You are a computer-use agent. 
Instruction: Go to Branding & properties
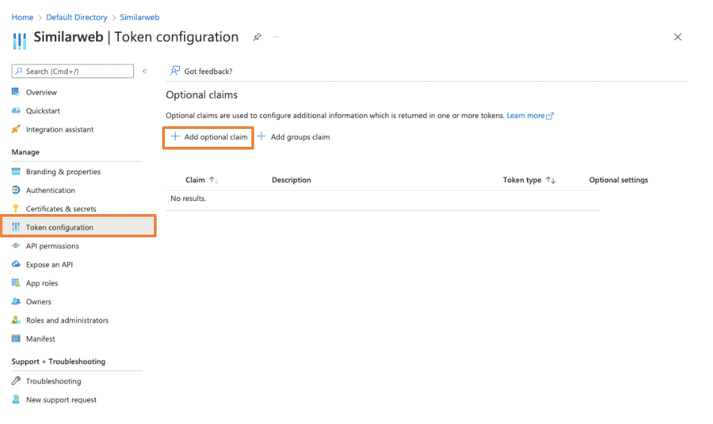63,172
